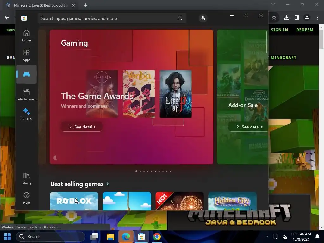This screenshot has height=243, width=324.
Task: Click the taskbar clock and date
Action: coord(301,237)
